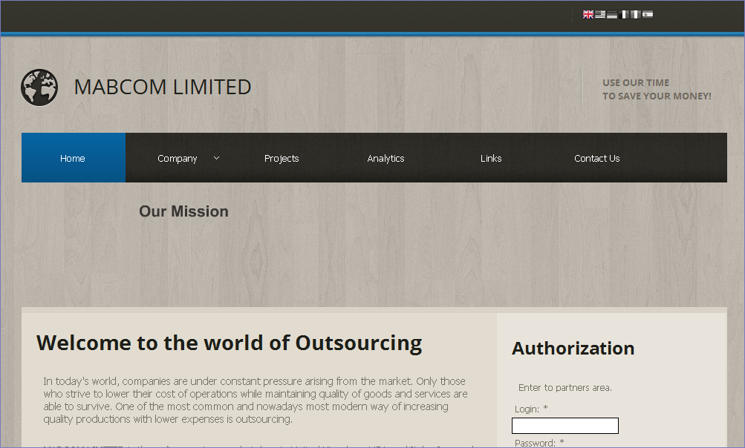Expand the Company dropdown chevron
The image size is (745, 448).
pyautogui.click(x=217, y=158)
